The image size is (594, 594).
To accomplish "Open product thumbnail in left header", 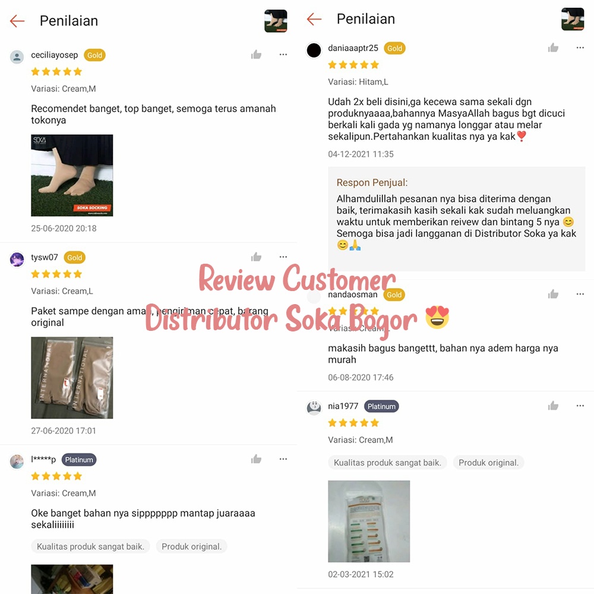I will point(276,21).
